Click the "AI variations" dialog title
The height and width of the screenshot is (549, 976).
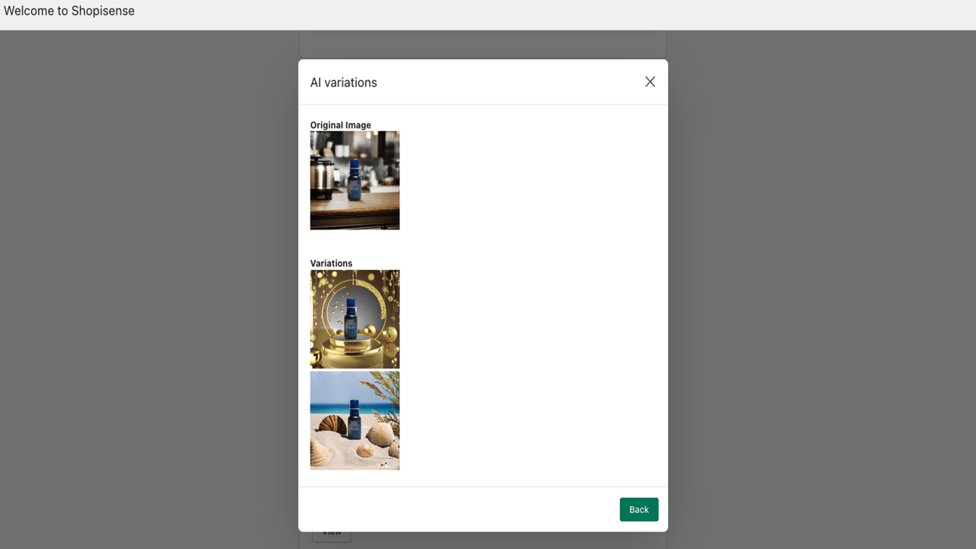point(343,82)
